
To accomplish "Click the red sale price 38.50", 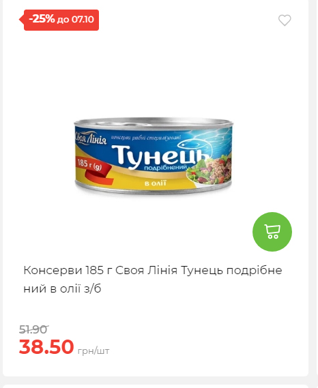I will pyautogui.click(x=46, y=346).
